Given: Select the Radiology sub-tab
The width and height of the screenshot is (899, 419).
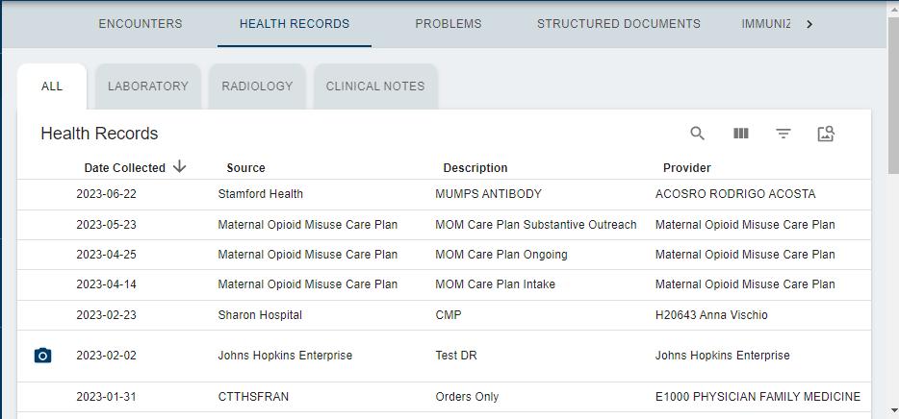Looking at the screenshot, I should [257, 86].
